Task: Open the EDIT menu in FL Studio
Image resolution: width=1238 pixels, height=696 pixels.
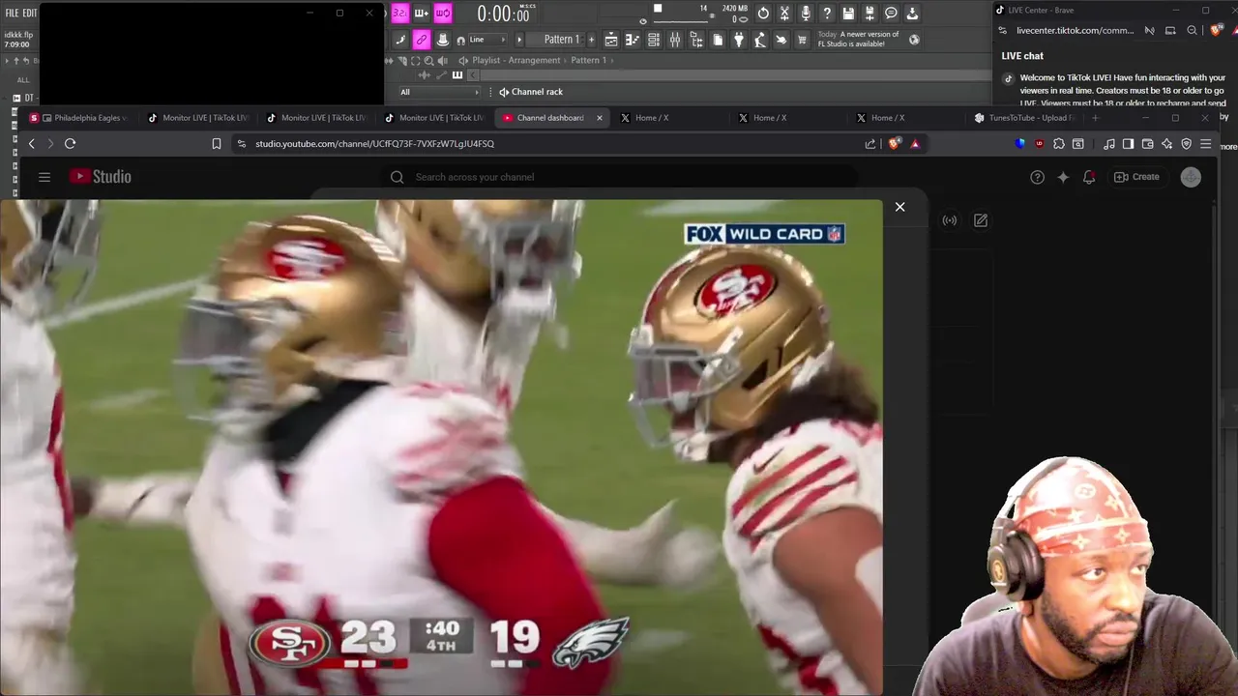Action: [30, 13]
